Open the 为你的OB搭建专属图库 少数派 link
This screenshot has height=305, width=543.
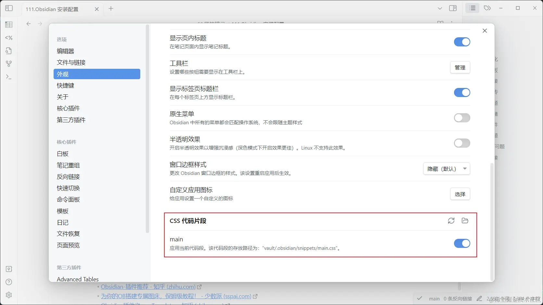[x=176, y=296]
